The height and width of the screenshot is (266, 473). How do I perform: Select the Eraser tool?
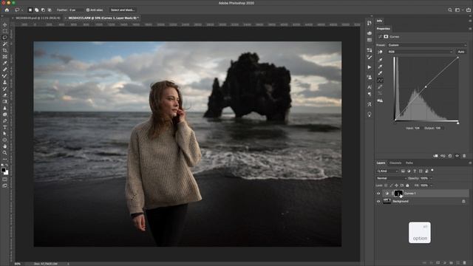point(5,95)
